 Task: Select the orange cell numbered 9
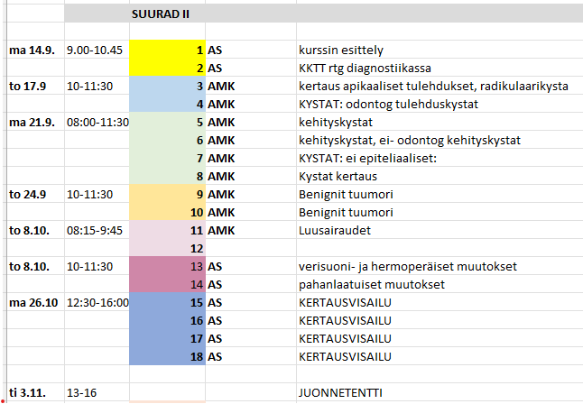(167, 194)
